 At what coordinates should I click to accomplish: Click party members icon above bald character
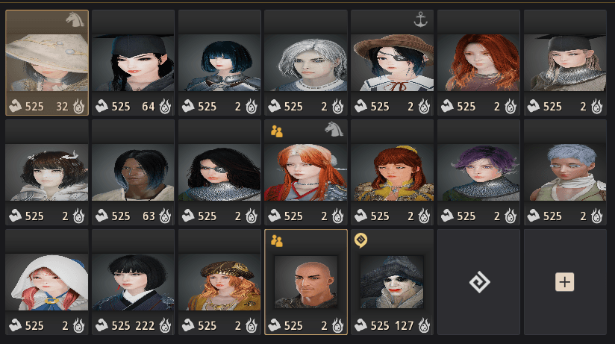pyautogui.click(x=276, y=240)
